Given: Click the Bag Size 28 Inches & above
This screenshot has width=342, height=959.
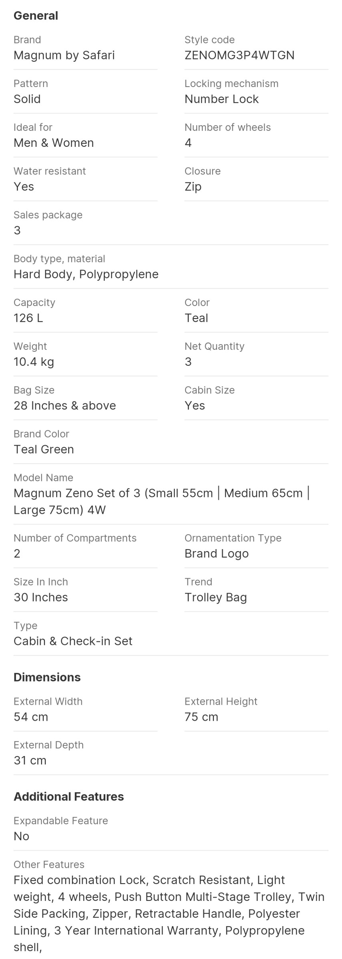Looking at the screenshot, I should pyautogui.click(x=65, y=405).
